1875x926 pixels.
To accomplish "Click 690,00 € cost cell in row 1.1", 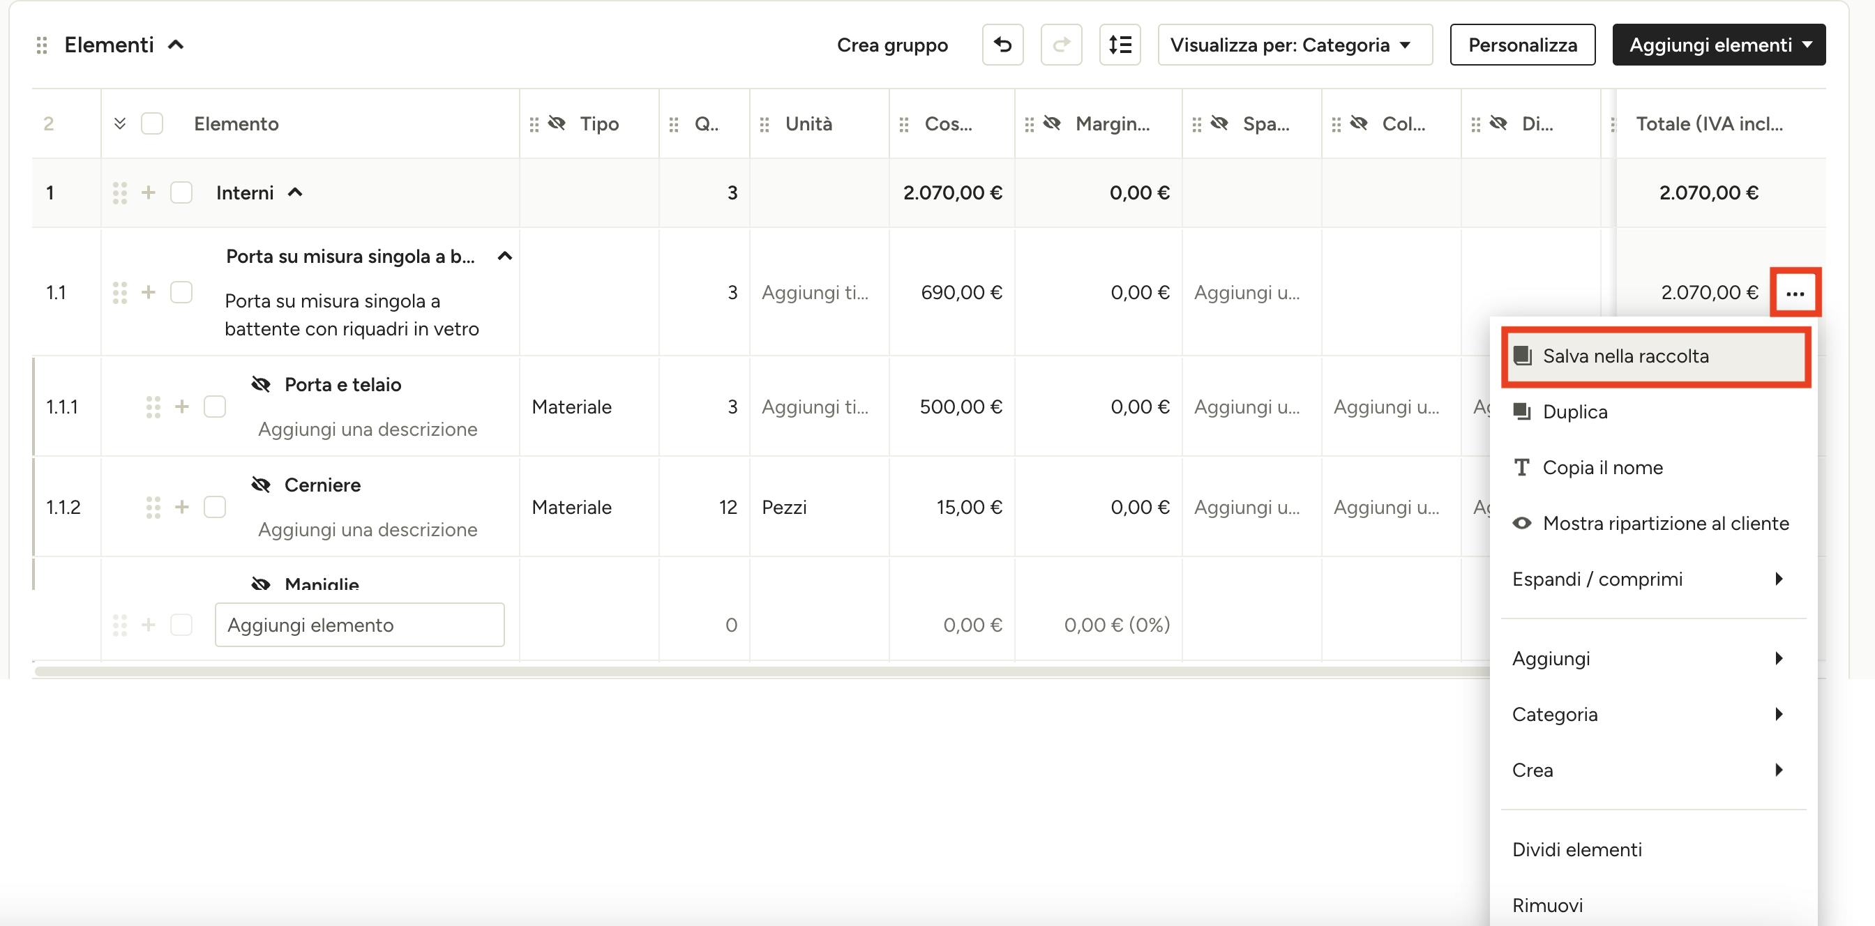I will click(952, 292).
